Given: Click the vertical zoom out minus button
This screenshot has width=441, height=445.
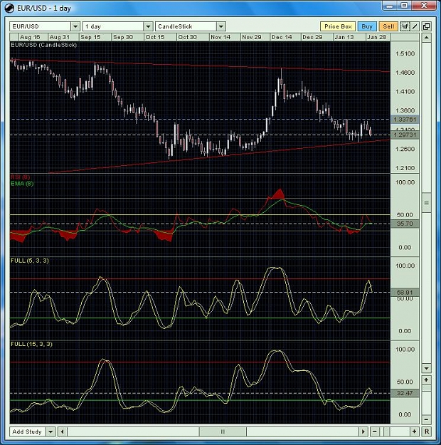Looking at the screenshot, I should point(427,419).
